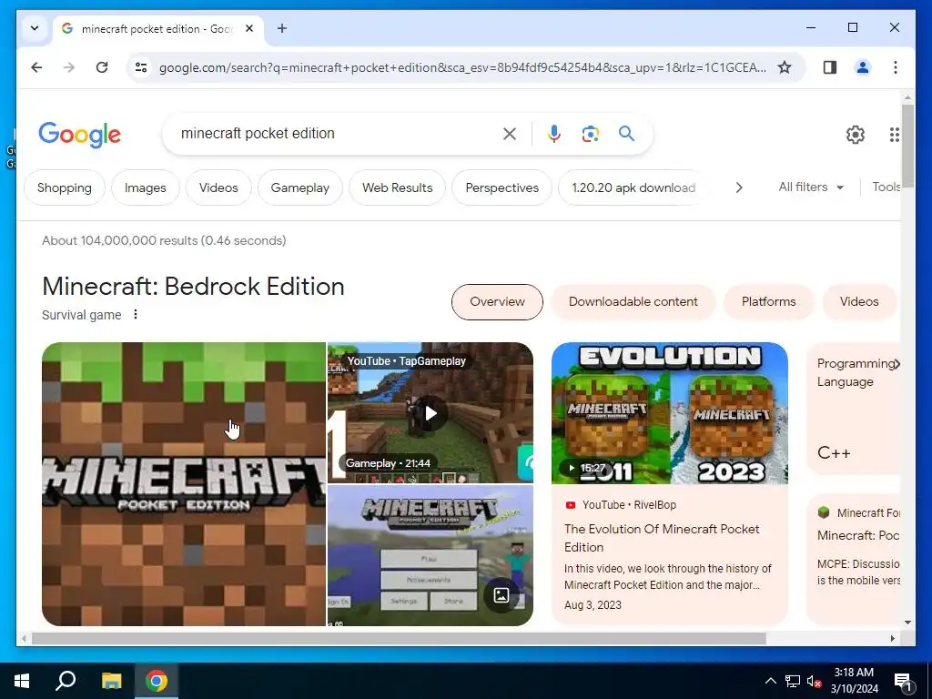This screenshot has height=699, width=932.
Task: Switch to Images results
Action: [x=145, y=187]
